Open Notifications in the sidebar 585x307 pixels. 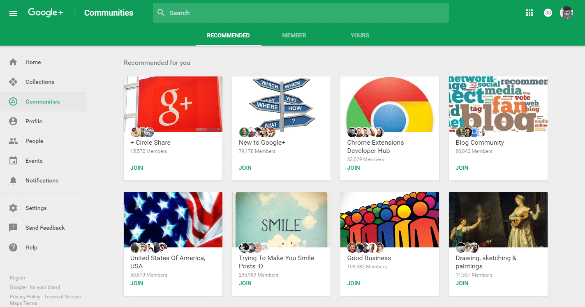43,180
